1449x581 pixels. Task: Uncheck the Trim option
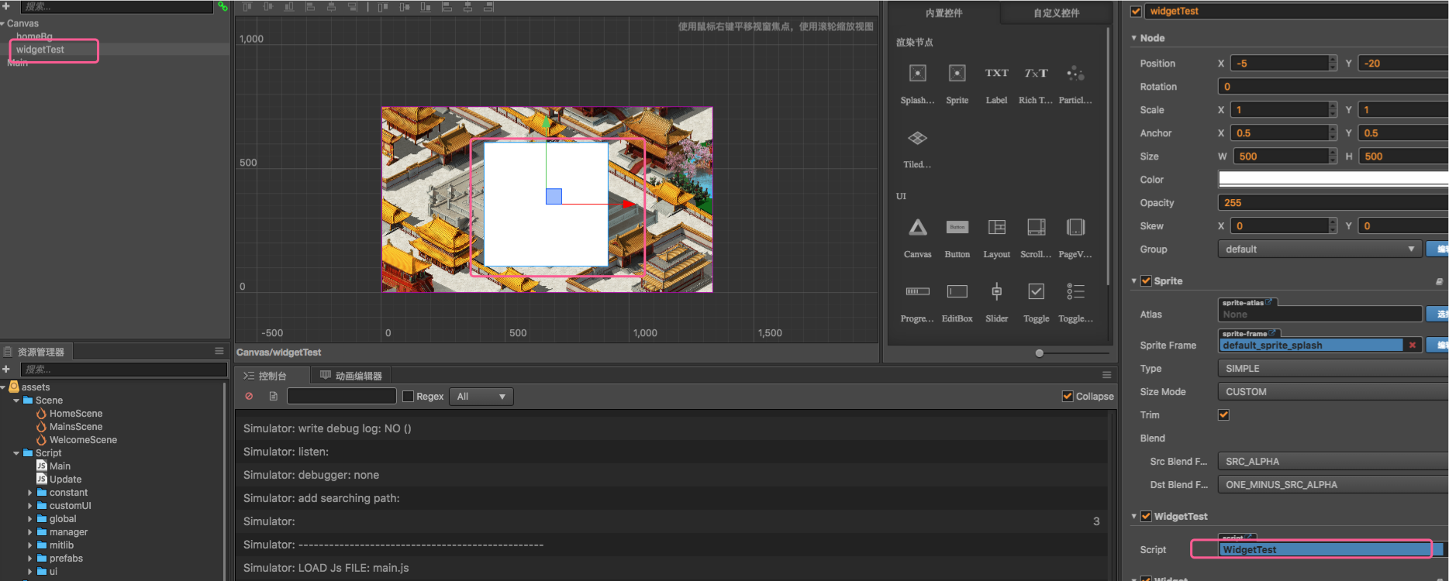[1223, 414]
